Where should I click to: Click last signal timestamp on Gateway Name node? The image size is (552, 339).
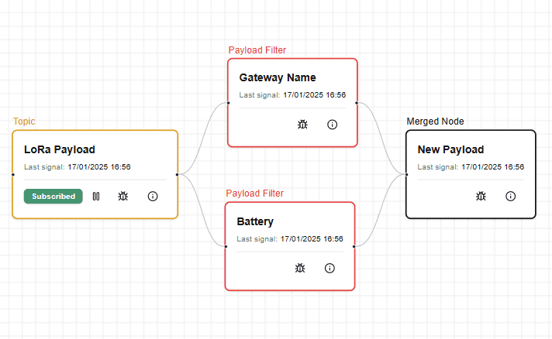coord(314,95)
